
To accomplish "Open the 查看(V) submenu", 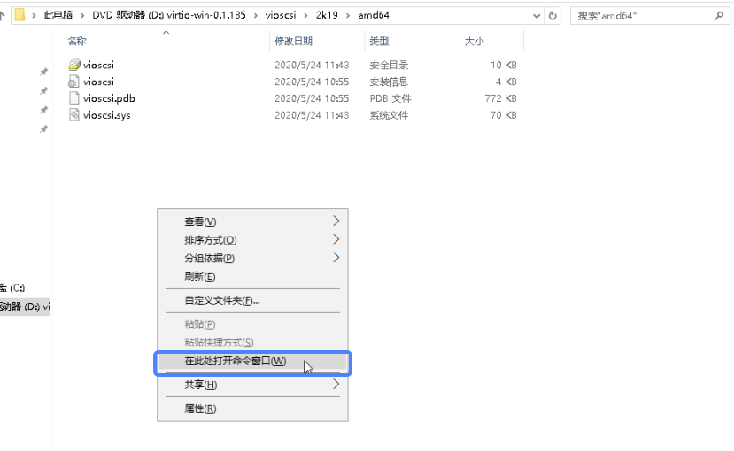I will point(252,221).
